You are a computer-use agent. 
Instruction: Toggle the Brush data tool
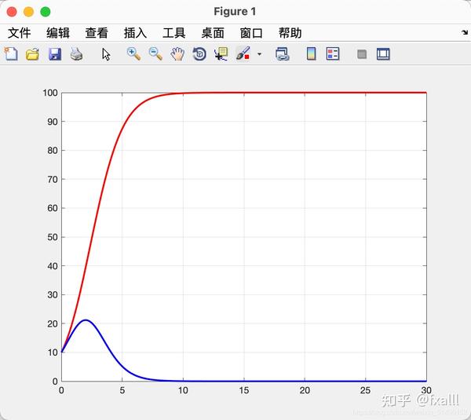coord(243,54)
